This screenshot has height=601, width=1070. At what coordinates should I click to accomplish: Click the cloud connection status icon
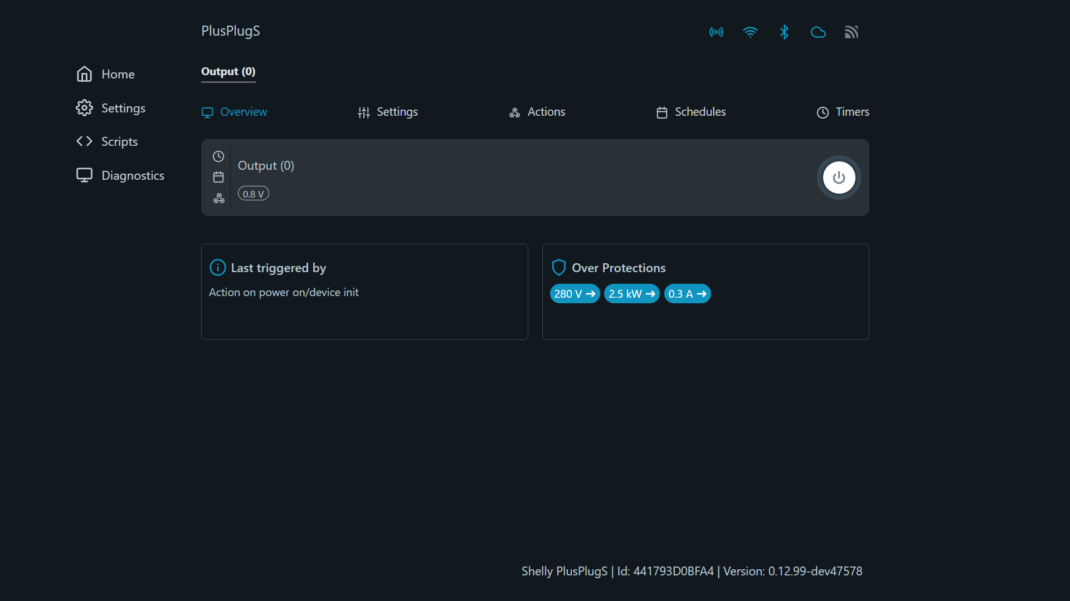[818, 32]
